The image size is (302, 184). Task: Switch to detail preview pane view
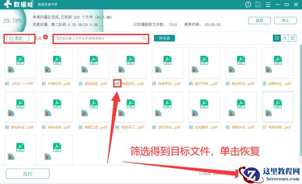(292, 38)
